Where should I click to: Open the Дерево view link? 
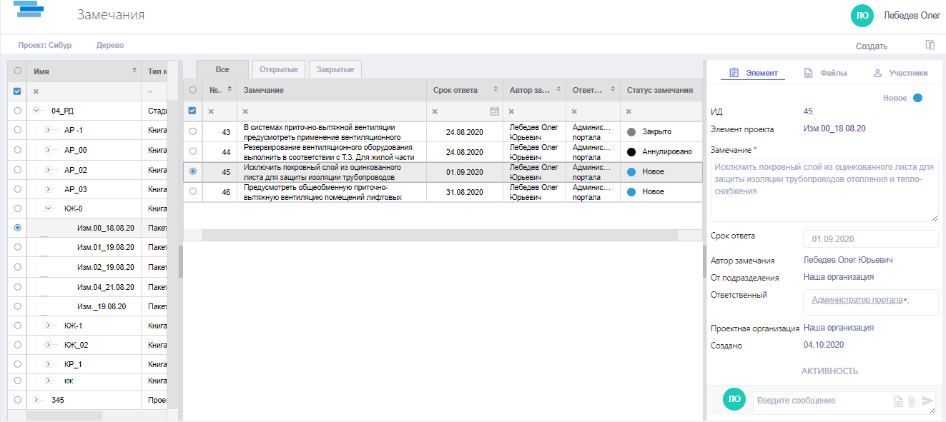[x=110, y=45]
